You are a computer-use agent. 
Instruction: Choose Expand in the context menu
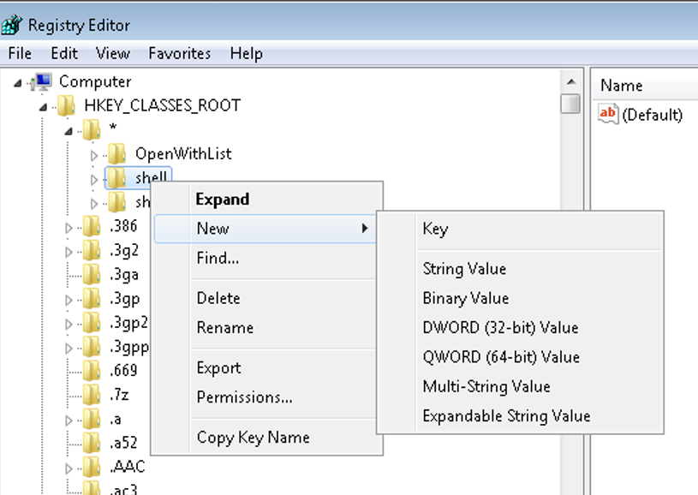point(267,199)
